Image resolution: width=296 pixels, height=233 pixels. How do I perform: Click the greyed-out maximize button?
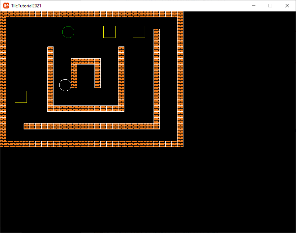click(270, 6)
